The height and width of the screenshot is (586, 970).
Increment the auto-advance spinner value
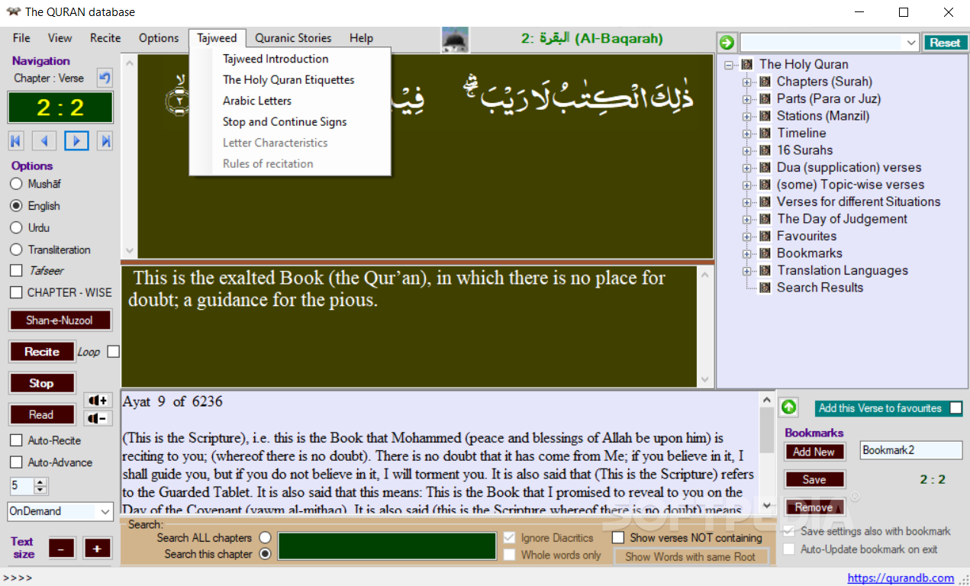click(41, 481)
